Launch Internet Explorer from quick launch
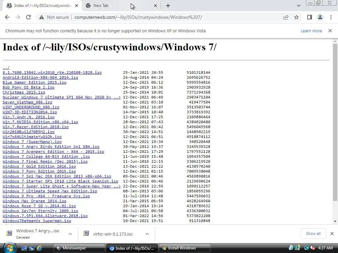The width and height of the screenshot is (338, 253). (39, 248)
